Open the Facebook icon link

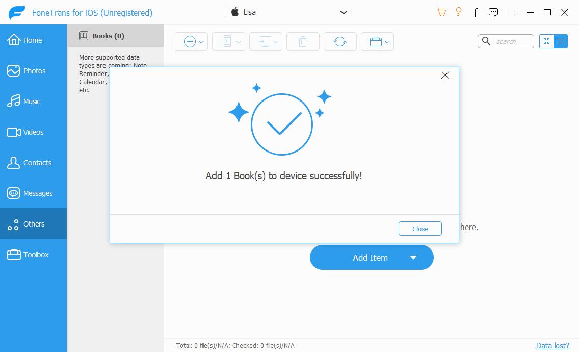pos(476,12)
